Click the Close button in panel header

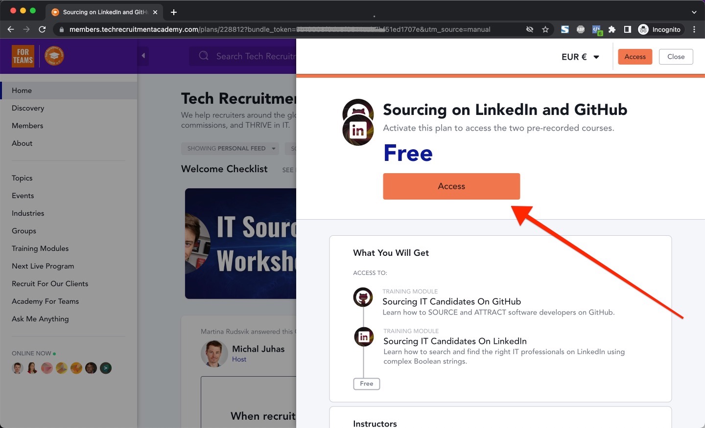click(x=676, y=57)
